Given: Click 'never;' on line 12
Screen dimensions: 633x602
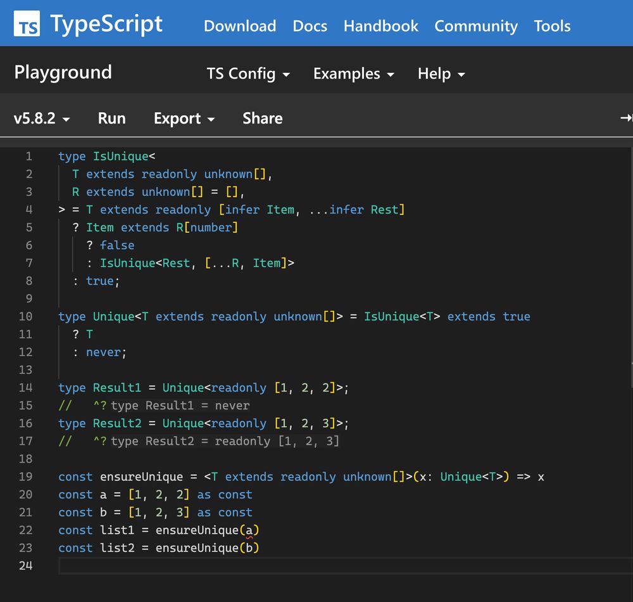Looking at the screenshot, I should pyautogui.click(x=106, y=352).
